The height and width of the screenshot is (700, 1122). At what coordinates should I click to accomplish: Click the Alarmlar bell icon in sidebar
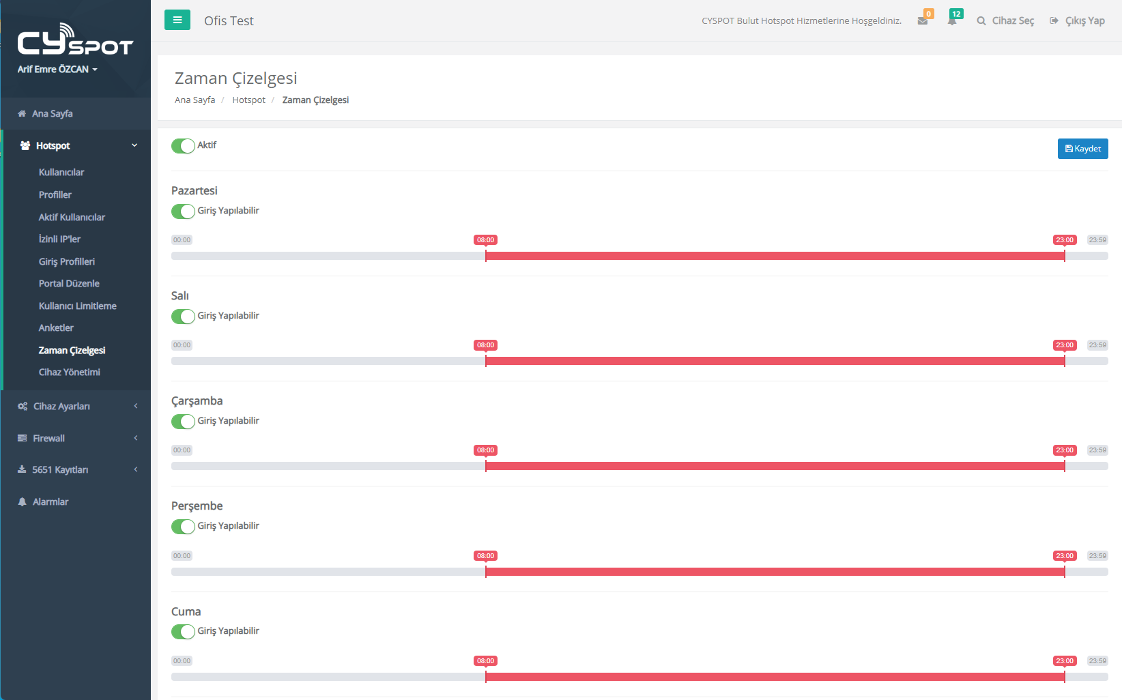point(22,502)
